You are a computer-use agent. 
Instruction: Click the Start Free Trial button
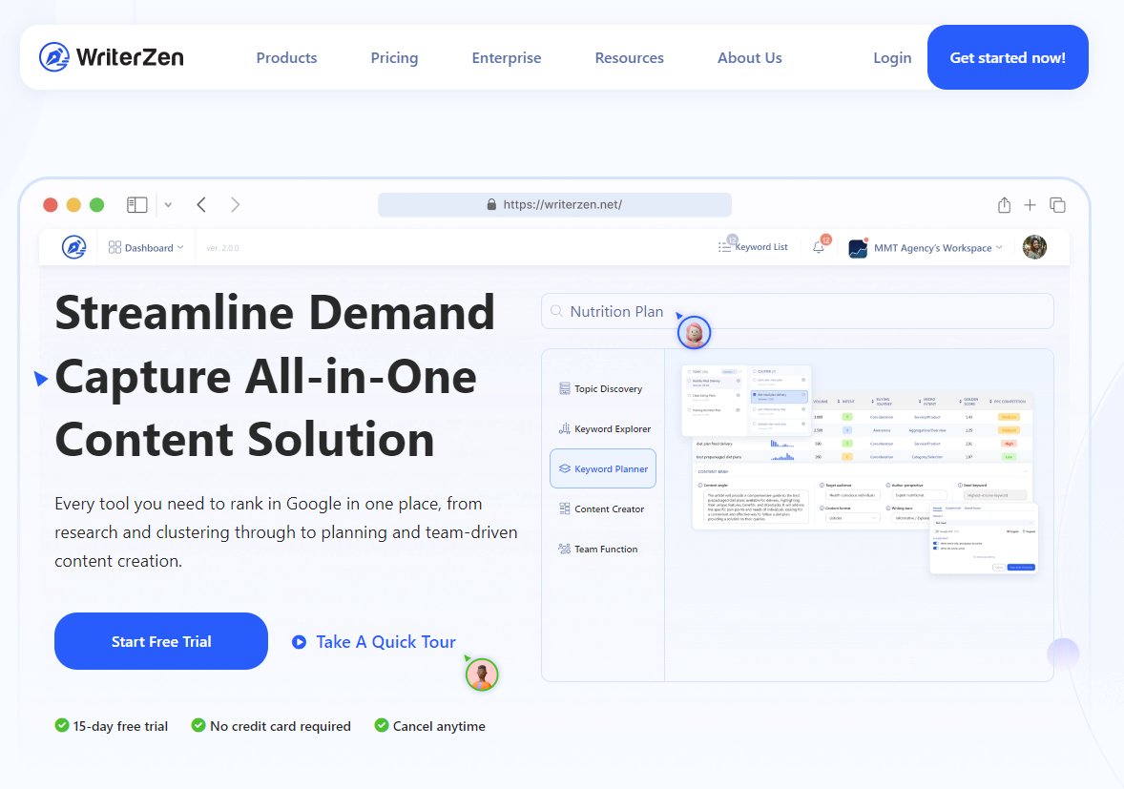[x=160, y=641]
